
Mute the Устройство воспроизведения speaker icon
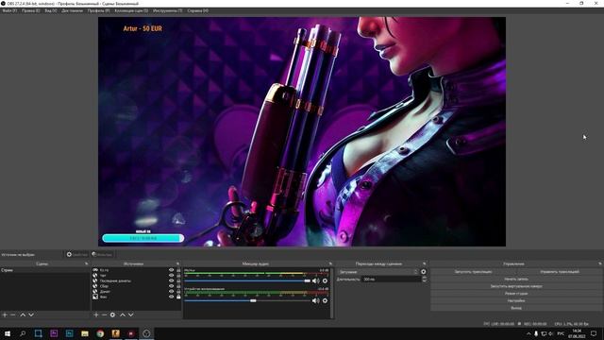315,300
